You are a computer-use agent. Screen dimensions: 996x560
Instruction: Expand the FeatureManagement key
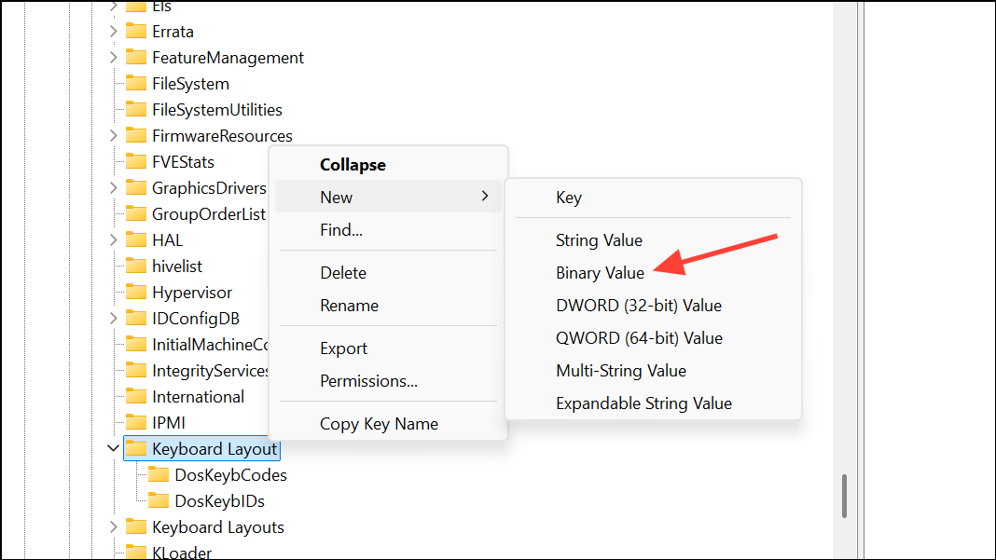tap(113, 57)
